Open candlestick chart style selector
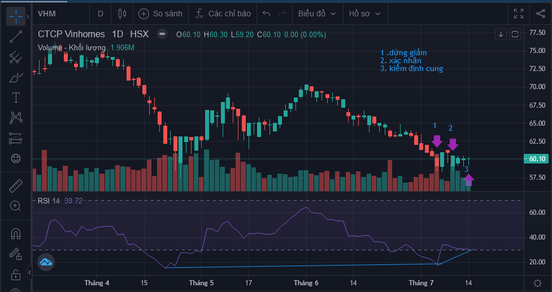The width and height of the screenshot is (552, 292). pos(123,13)
